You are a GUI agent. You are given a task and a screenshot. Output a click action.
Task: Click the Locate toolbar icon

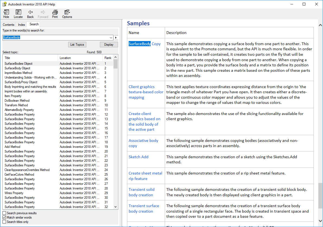point(18,14)
